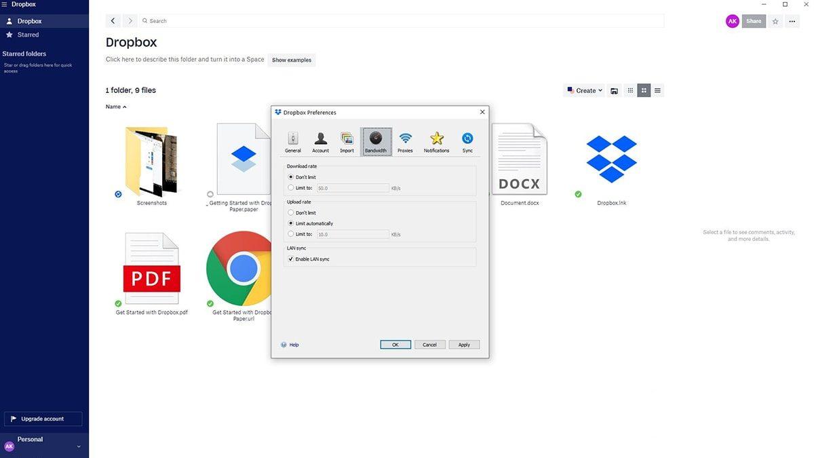814x458 pixels.
Task: Click Starred in the sidebar
Action: click(x=28, y=34)
